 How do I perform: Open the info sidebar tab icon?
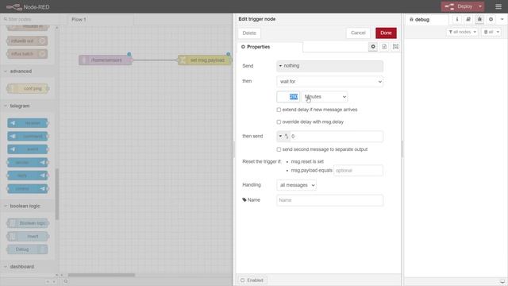(x=457, y=19)
